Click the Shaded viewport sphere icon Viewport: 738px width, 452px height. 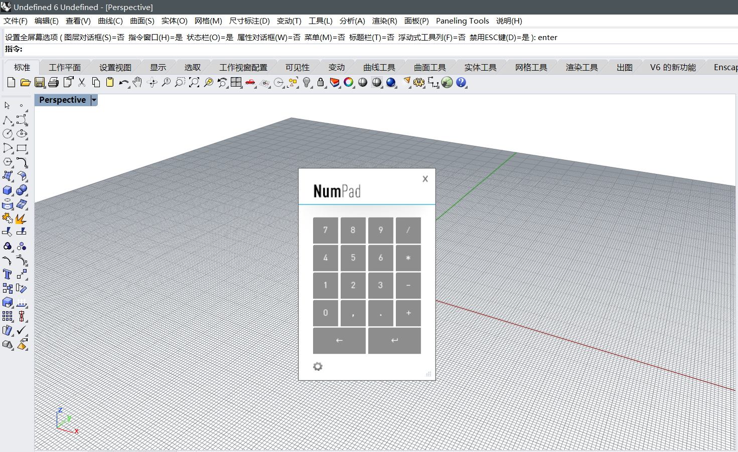coord(363,83)
